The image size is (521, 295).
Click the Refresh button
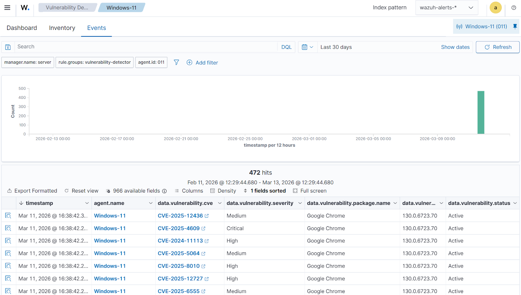[497, 47]
